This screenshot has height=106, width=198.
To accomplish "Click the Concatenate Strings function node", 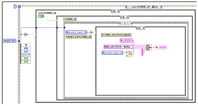I will 149,48.
